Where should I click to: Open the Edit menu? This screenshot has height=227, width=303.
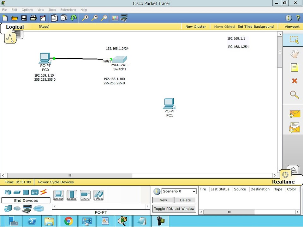click(14, 10)
